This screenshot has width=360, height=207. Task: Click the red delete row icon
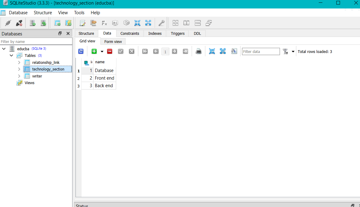click(x=110, y=51)
